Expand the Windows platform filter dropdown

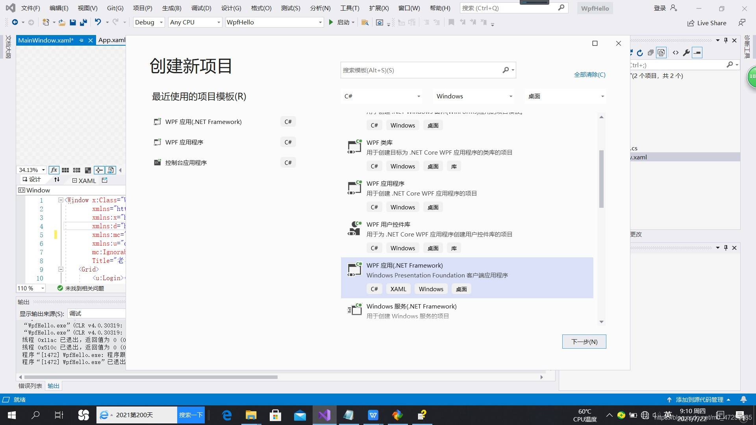(474, 96)
